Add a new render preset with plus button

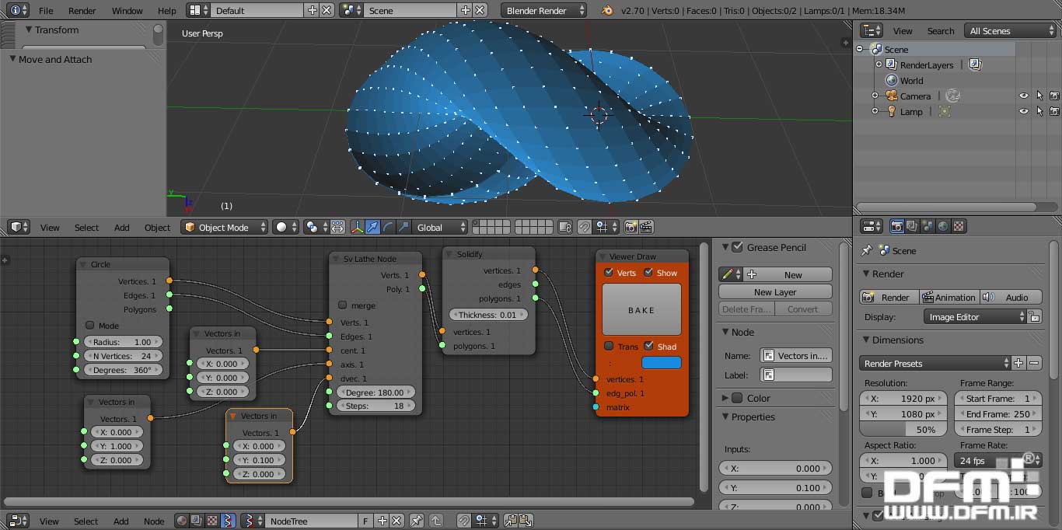(x=1019, y=363)
